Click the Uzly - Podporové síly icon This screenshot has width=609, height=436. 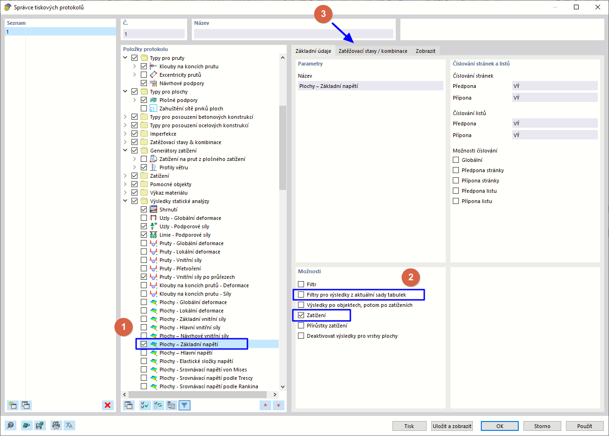pyautogui.click(x=153, y=226)
